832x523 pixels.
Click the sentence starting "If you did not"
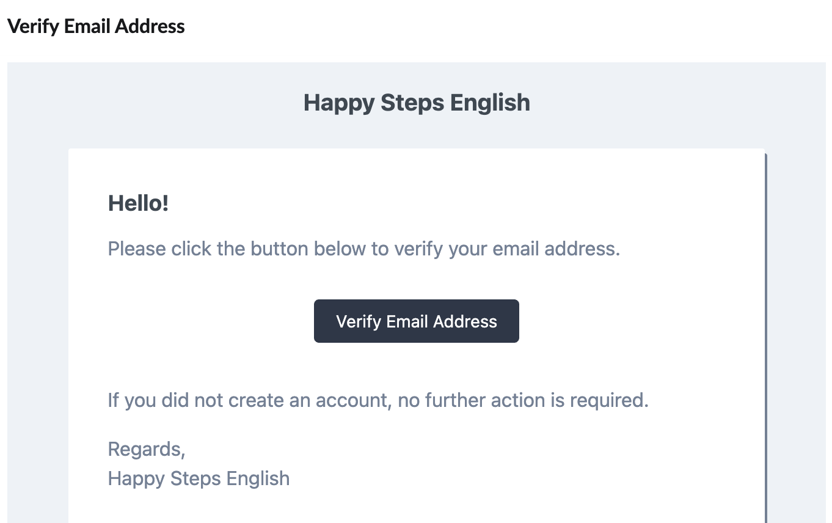pos(378,401)
